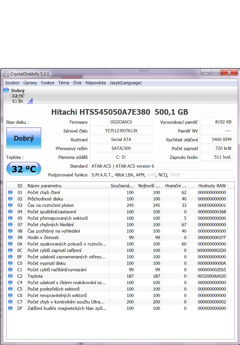Click status orb for Počet vypnutí disku
The width and height of the screenshot is (240, 345).
10,263
